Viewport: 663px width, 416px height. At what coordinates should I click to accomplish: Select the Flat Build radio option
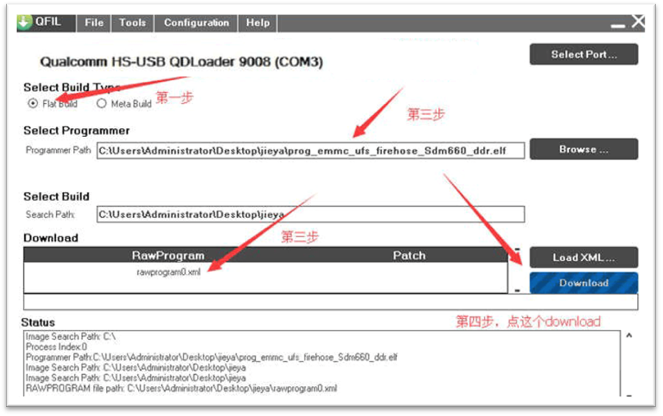tap(33, 104)
